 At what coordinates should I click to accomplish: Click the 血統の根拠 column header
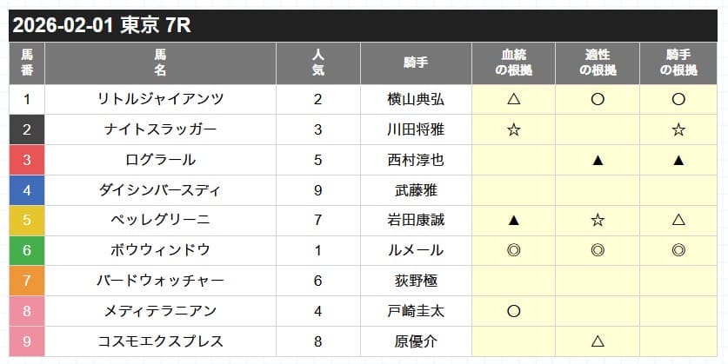(x=512, y=63)
